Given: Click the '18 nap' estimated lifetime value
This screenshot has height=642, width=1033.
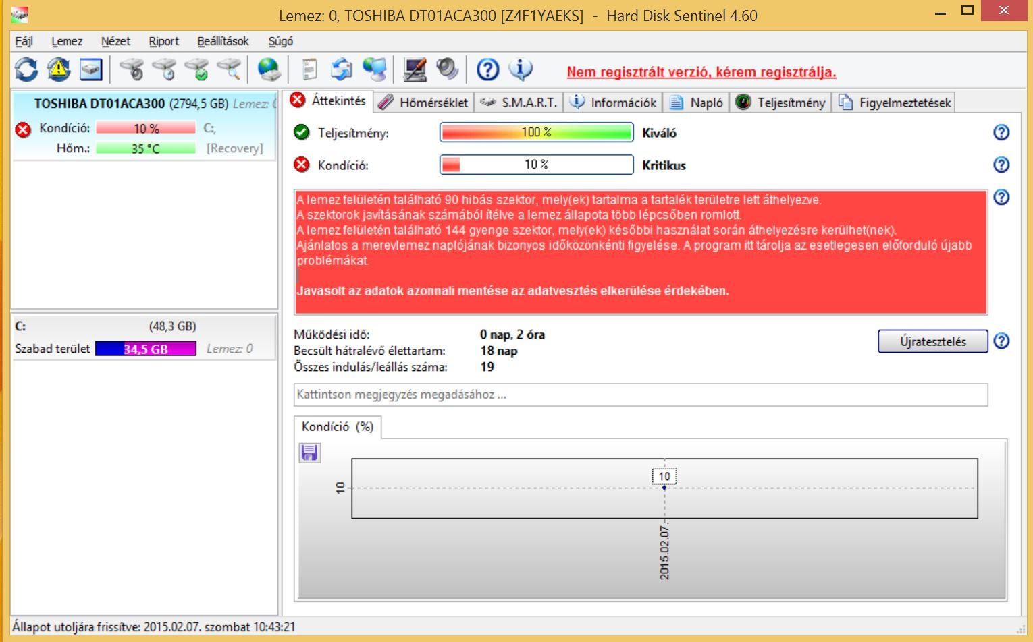Looking at the screenshot, I should (499, 351).
